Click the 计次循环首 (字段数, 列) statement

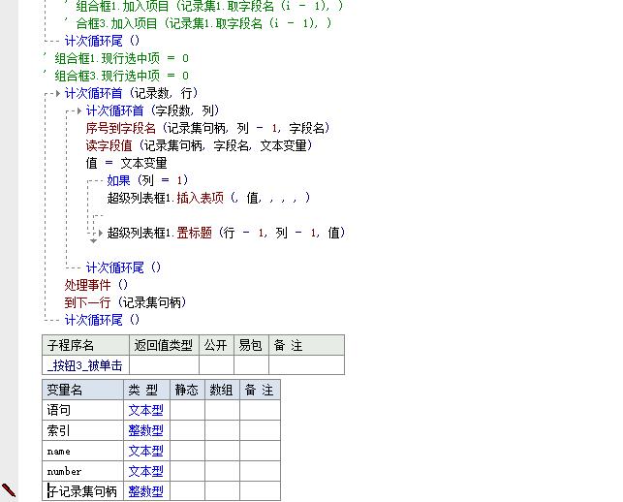pyautogui.click(x=152, y=110)
